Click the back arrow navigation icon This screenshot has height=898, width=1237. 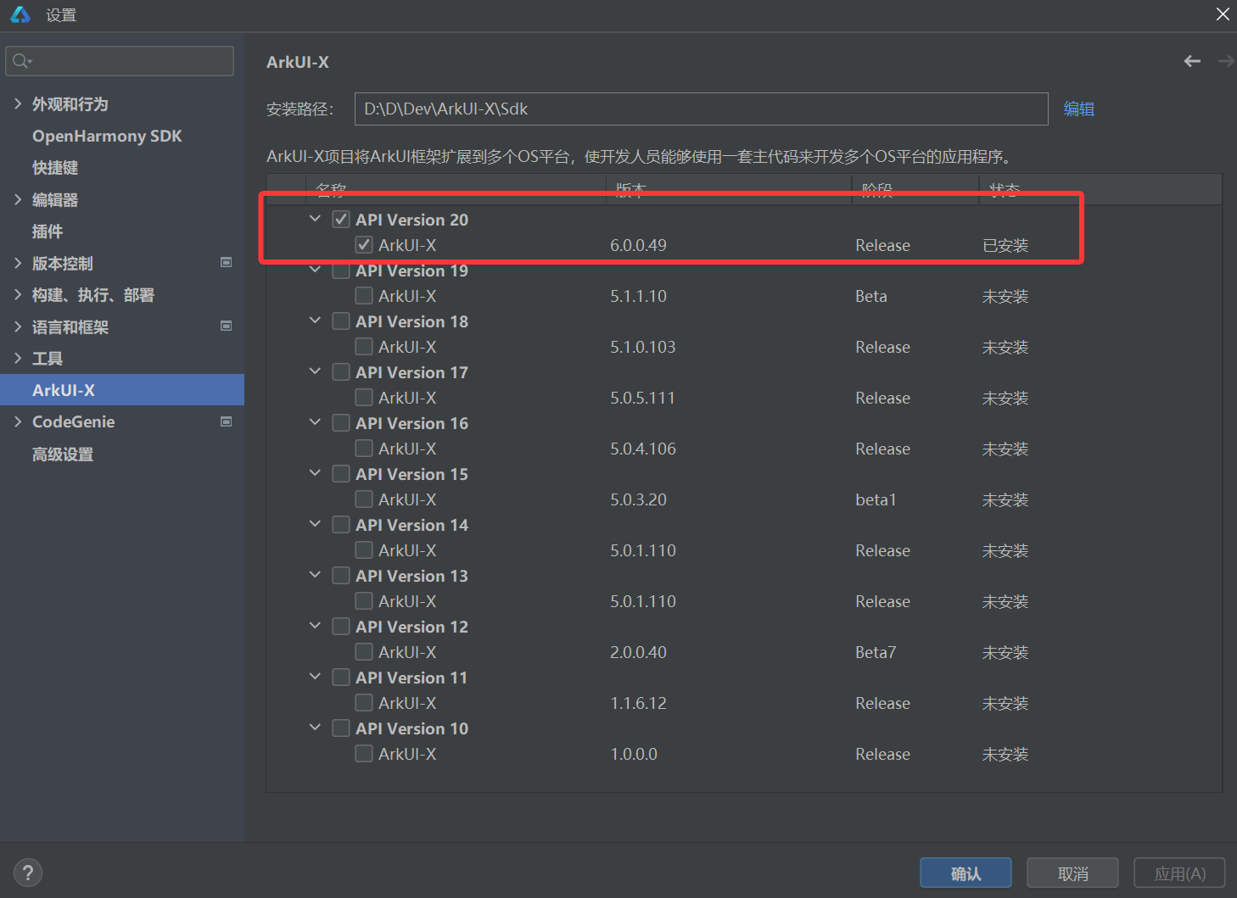1192,61
